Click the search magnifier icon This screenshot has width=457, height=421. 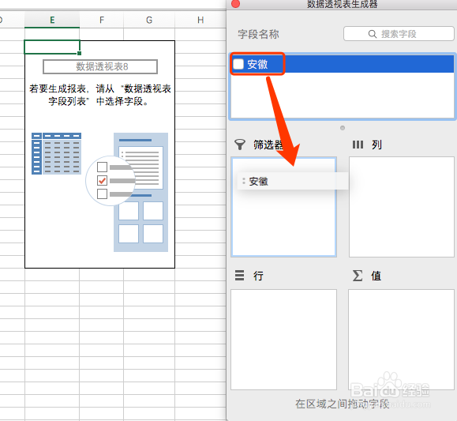[x=373, y=34]
